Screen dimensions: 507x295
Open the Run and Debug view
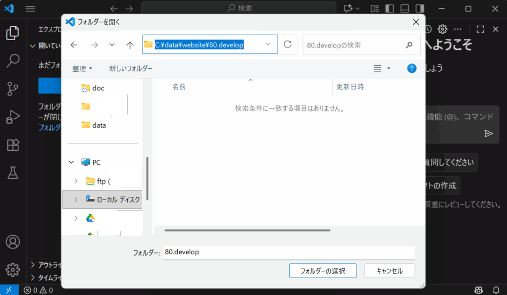tap(12, 117)
